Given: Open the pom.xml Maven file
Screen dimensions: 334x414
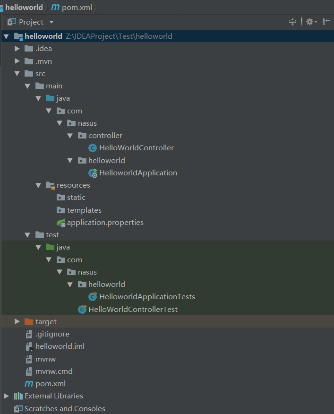Looking at the screenshot, I should (49, 383).
